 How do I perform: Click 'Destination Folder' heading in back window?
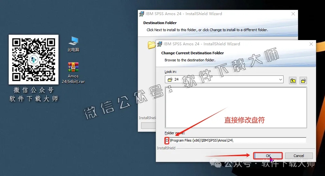tap(160, 23)
